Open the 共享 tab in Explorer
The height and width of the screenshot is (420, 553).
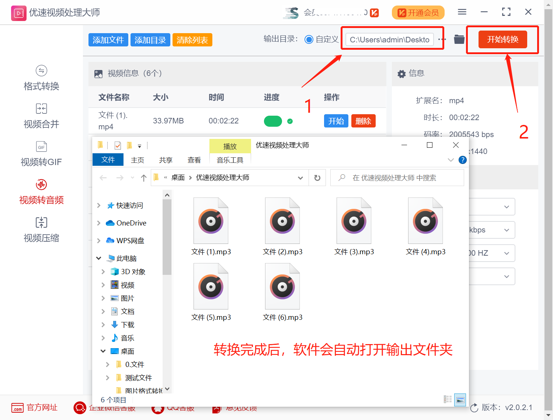pos(166,160)
